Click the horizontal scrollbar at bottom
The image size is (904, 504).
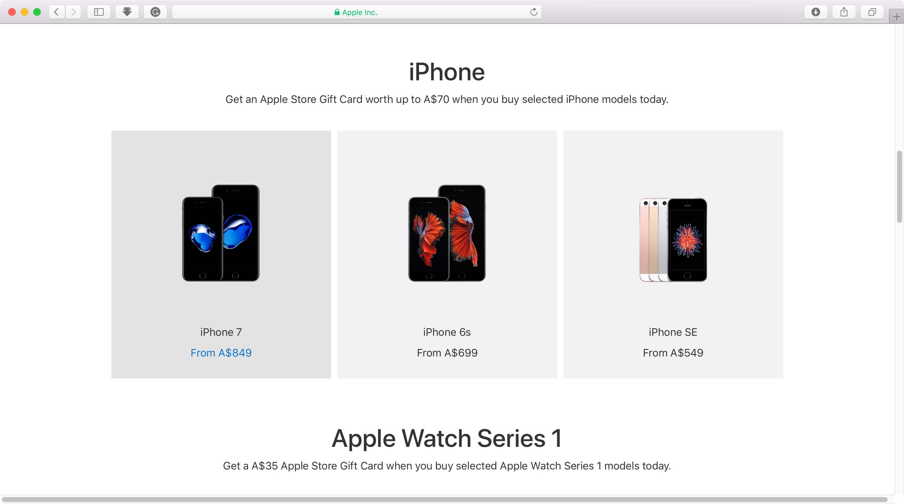tap(445, 499)
